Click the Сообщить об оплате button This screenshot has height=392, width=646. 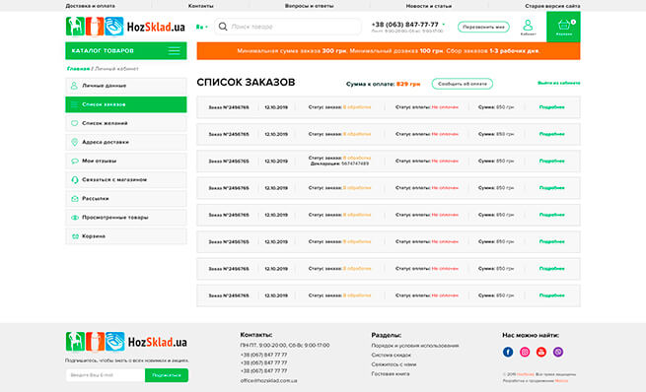tap(463, 84)
